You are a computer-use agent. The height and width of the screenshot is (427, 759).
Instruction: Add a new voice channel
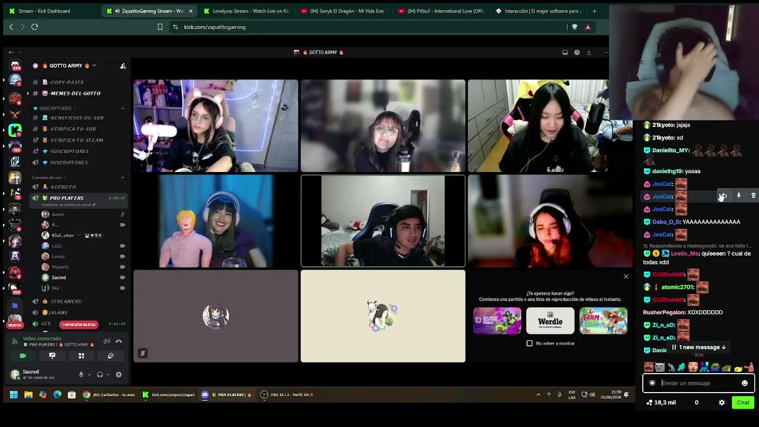tap(123, 177)
